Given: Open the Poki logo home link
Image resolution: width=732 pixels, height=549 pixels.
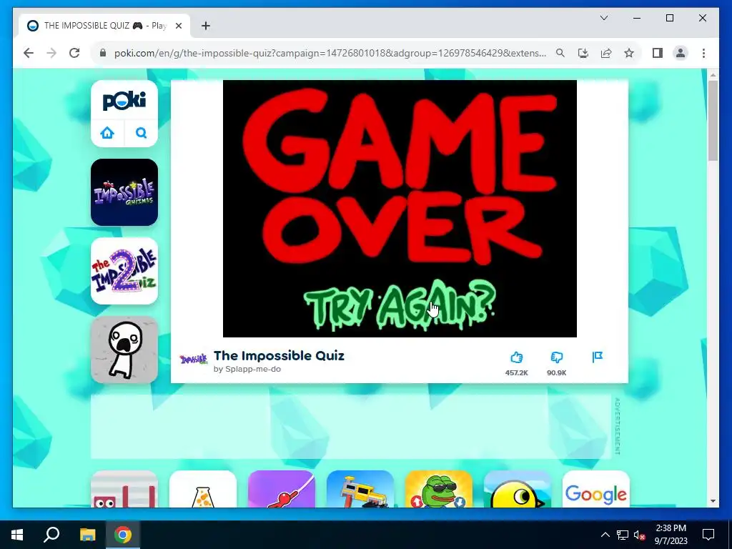Looking at the screenshot, I should [x=124, y=100].
